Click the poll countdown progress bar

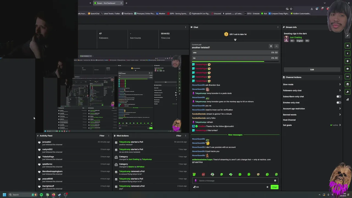coord(235,62)
